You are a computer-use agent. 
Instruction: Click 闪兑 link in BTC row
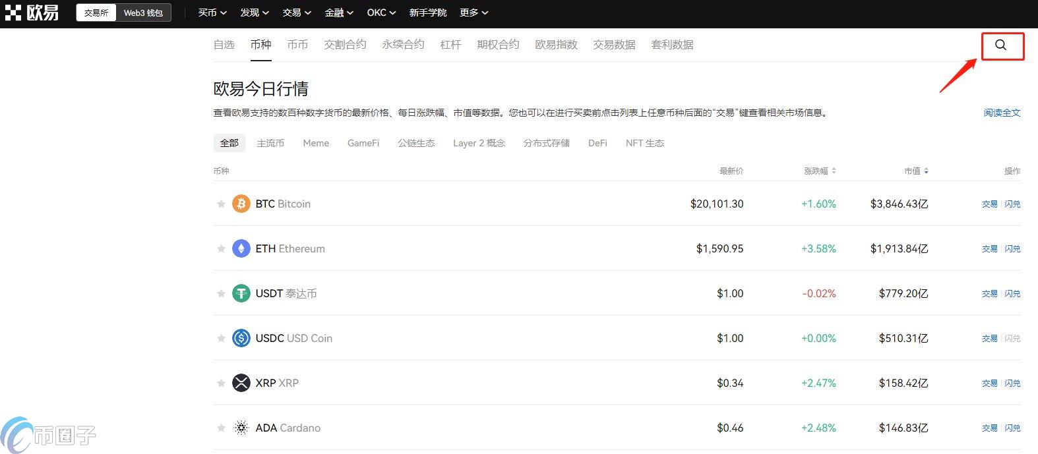pyautogui.click(x=1012, y=204)
